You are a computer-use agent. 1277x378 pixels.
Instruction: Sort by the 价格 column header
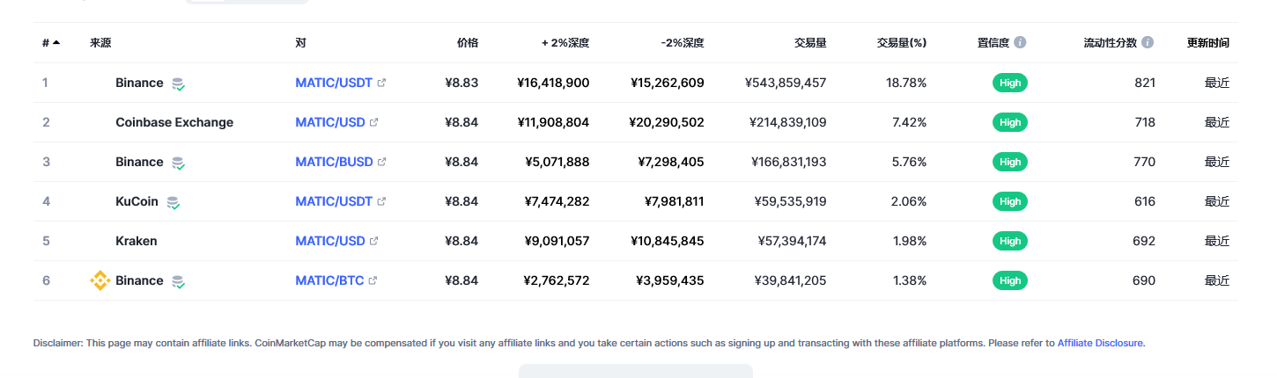click(x=468, y=42)
